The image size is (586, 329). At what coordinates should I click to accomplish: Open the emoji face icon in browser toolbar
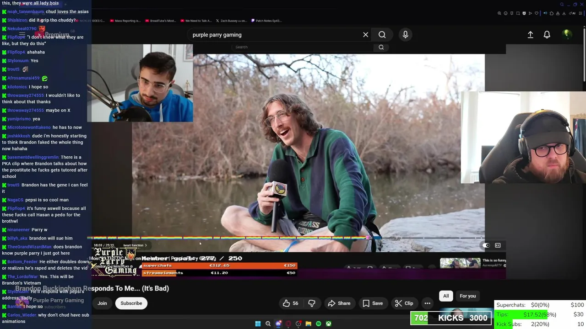tap(505, 13)
